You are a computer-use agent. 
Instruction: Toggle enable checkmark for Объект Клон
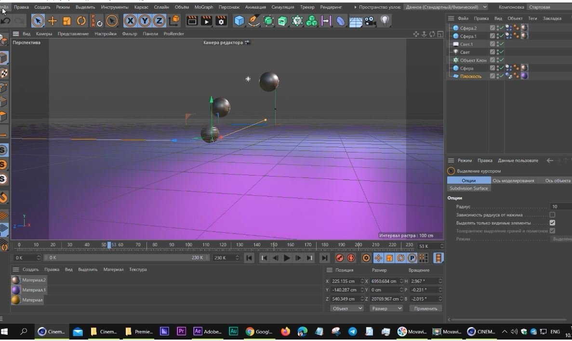pyautogui.click(x=501, y=60)
